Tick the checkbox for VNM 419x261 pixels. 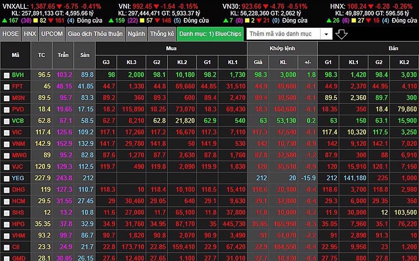(7, 145)
